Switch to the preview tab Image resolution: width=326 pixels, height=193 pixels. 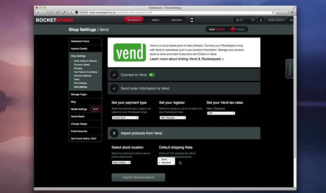click(x=176, y=20)
